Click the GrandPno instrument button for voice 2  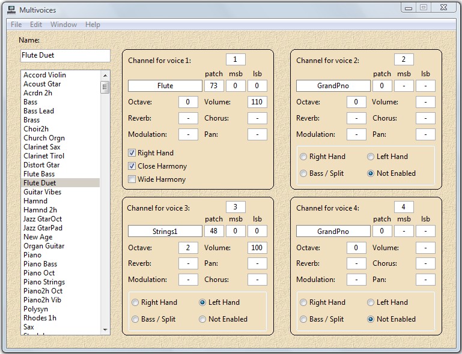[333, 86]
